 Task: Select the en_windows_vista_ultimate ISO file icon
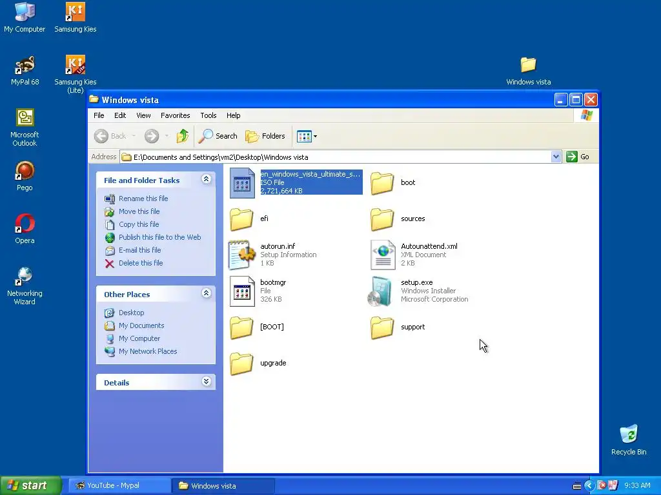tap(242, 182)
